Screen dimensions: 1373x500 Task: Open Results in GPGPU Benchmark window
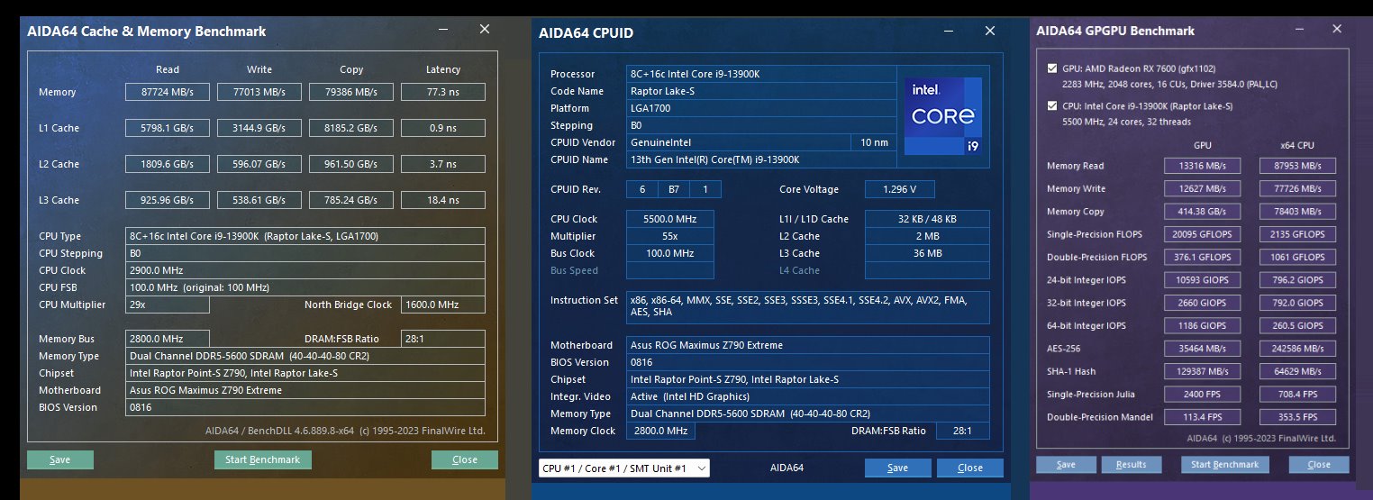tap(1131, 465)
